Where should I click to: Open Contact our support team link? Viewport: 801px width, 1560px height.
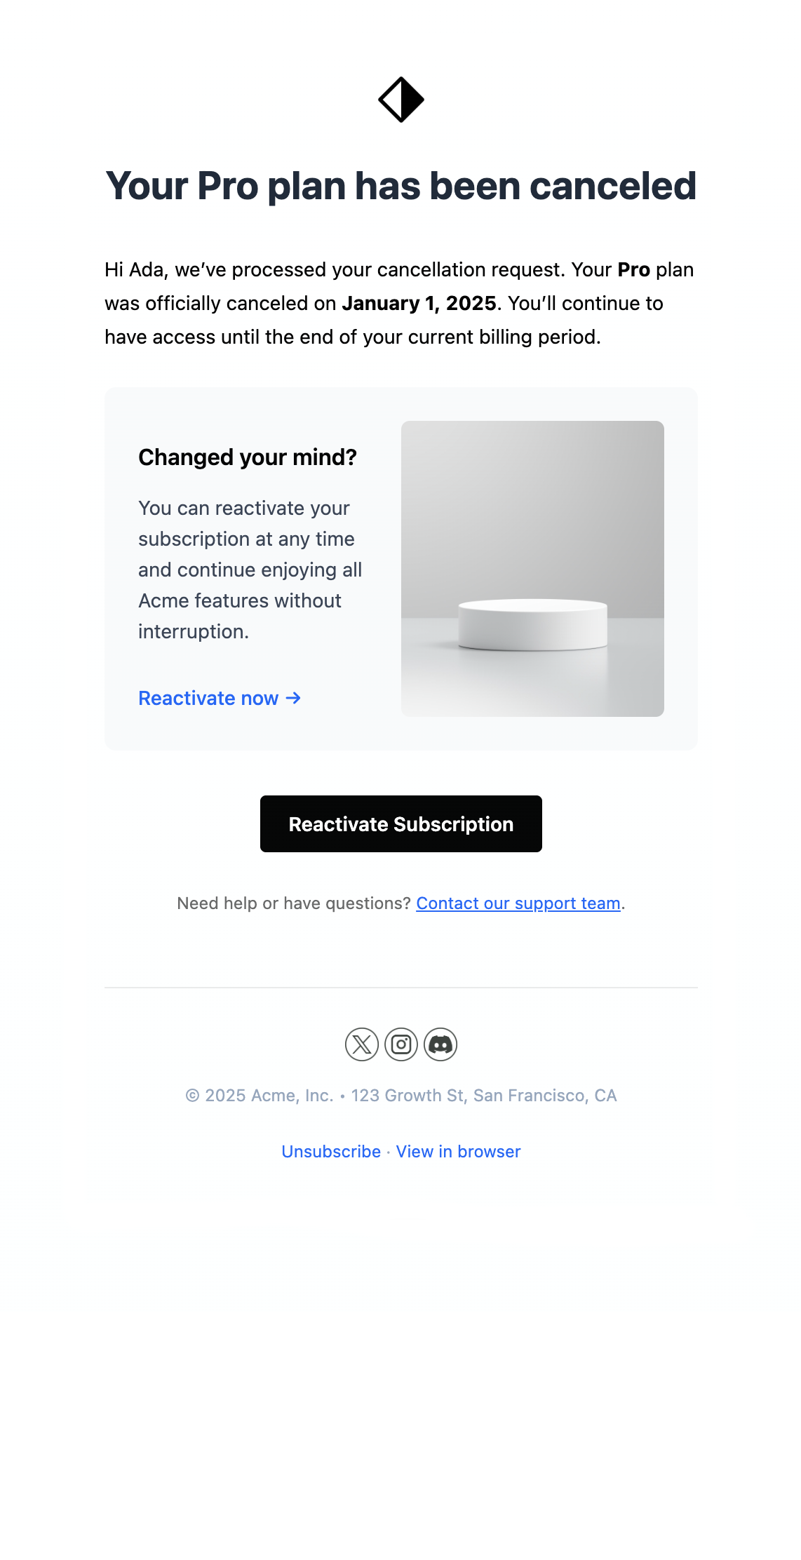click(518, 903)
